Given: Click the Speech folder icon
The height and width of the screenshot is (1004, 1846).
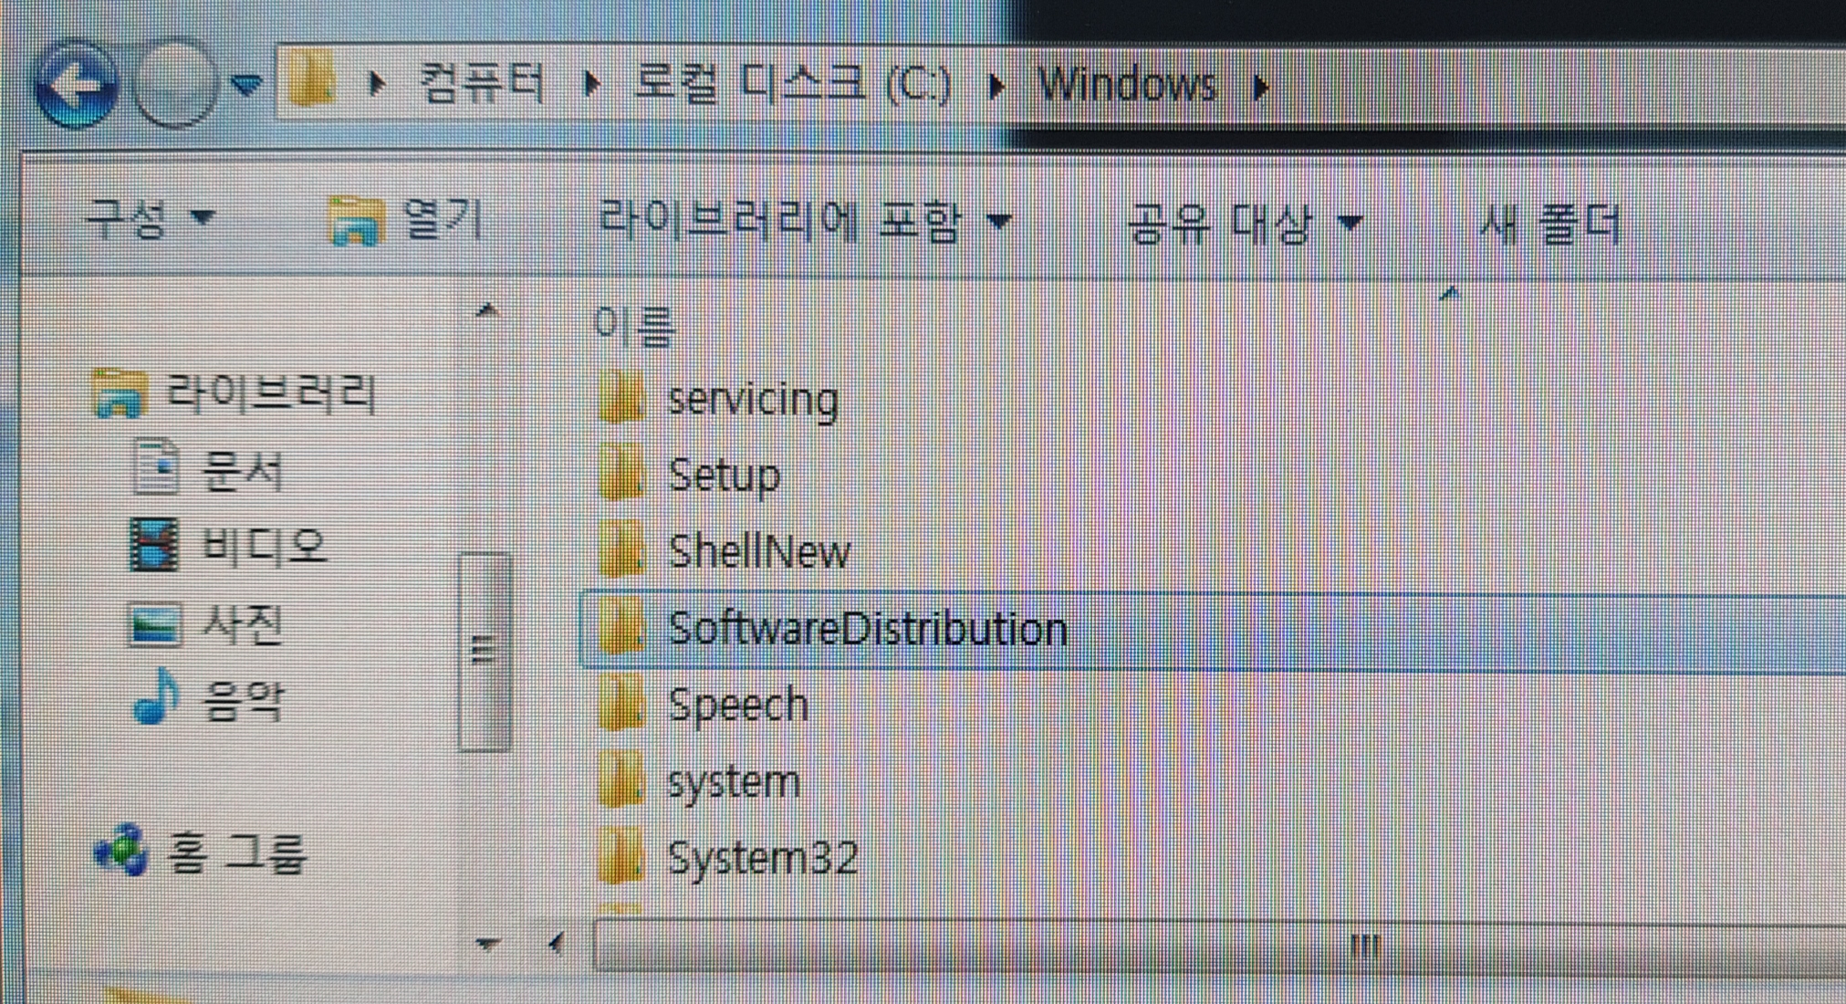Looking at the screenshot, I should [622, 704].
